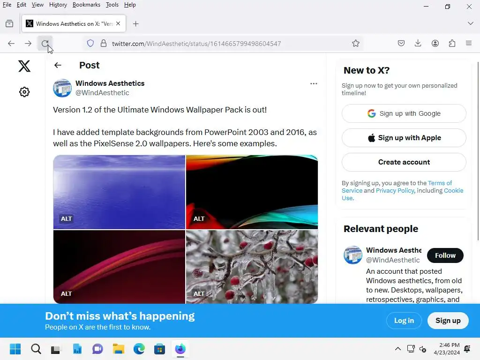Open the clock showing 2:46 PM
480x360 pixels.
tap(447, 349)
